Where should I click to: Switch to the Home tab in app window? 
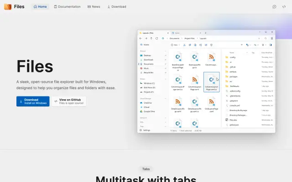pos(186,33)
